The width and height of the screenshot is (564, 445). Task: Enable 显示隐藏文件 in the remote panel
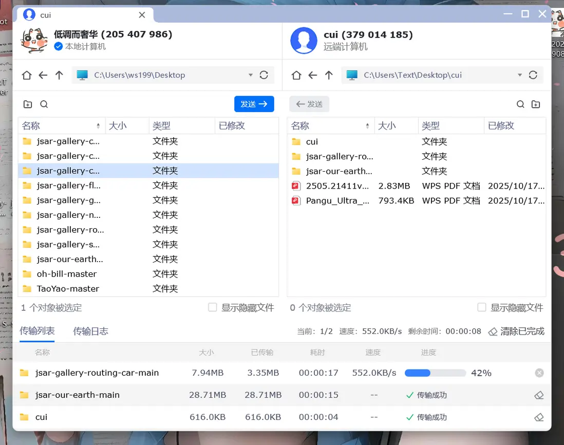click(x=482, y=307)
